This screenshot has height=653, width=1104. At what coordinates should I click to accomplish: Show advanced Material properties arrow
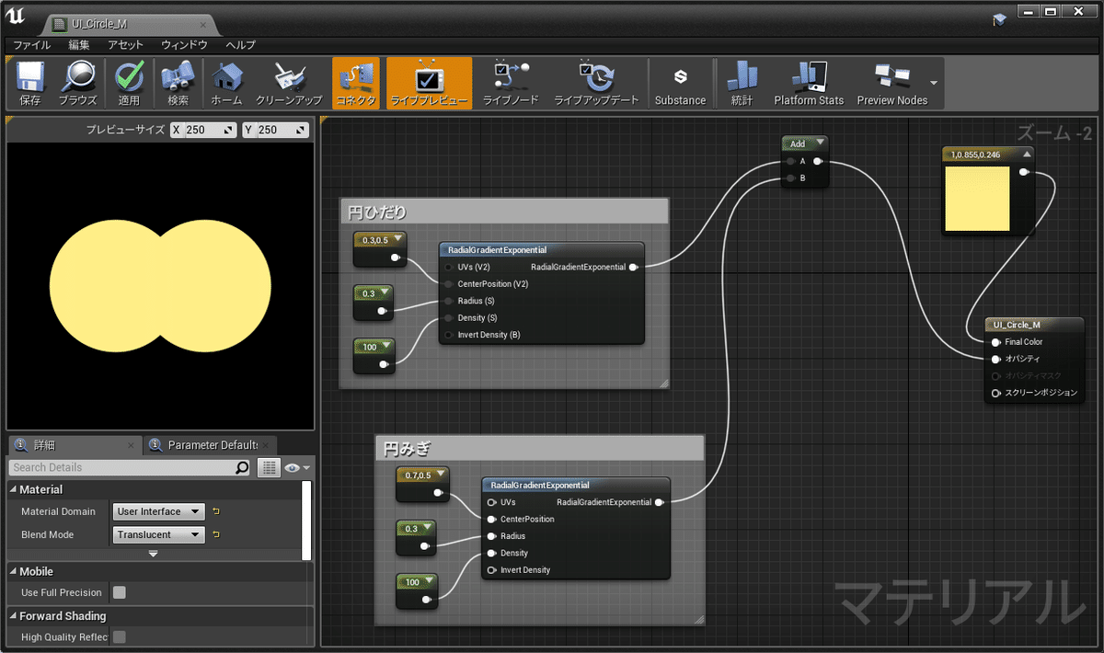click(154, 554)
